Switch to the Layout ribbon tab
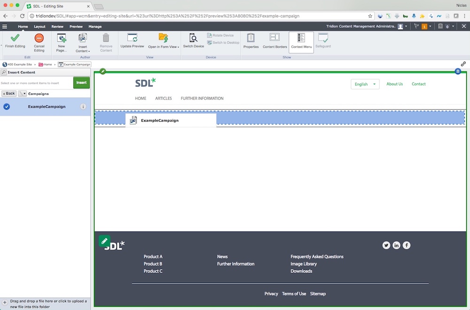 [39, 27]
